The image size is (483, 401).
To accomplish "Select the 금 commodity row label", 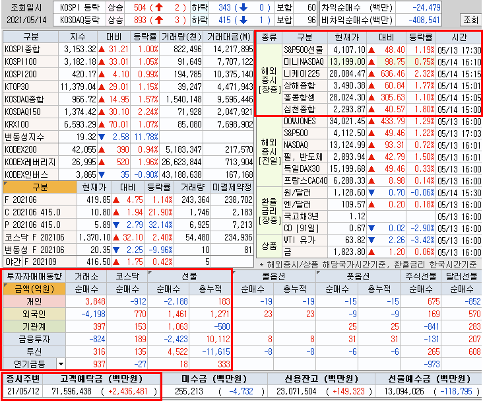I will (305, 252).
